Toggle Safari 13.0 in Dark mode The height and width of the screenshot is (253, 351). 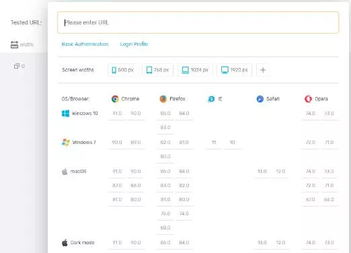(x=262, y=243)
